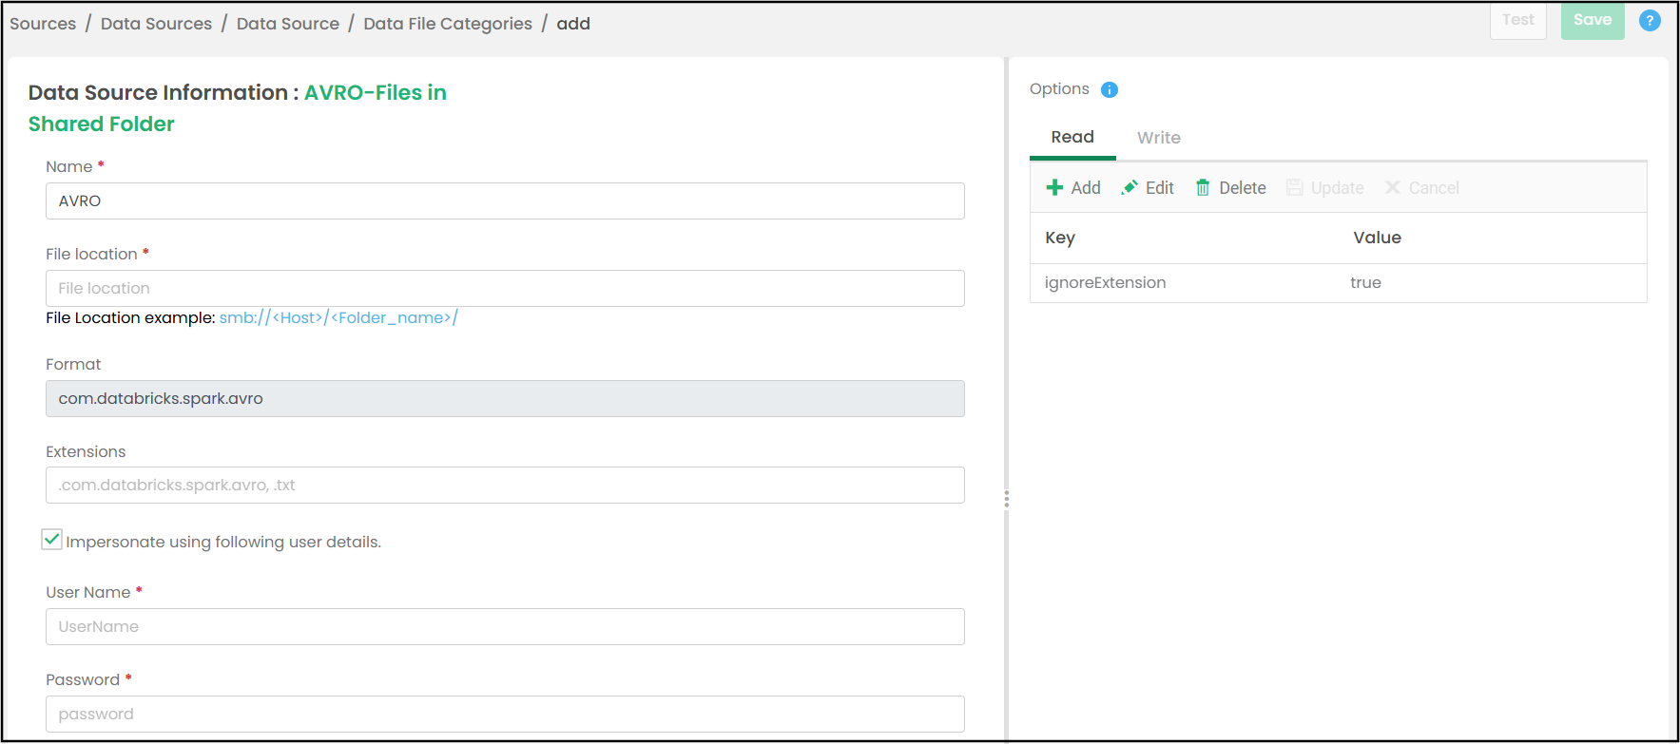Screen dimensions: 1680x744
Task: Go to Data Sources breadcrumb
Action: tap(156, 24)
